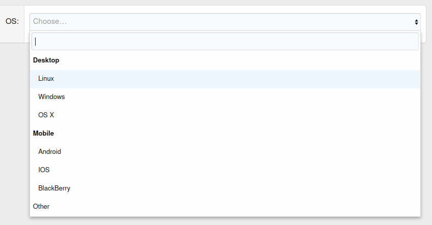Click the Mobile group header

pos(43,134)
